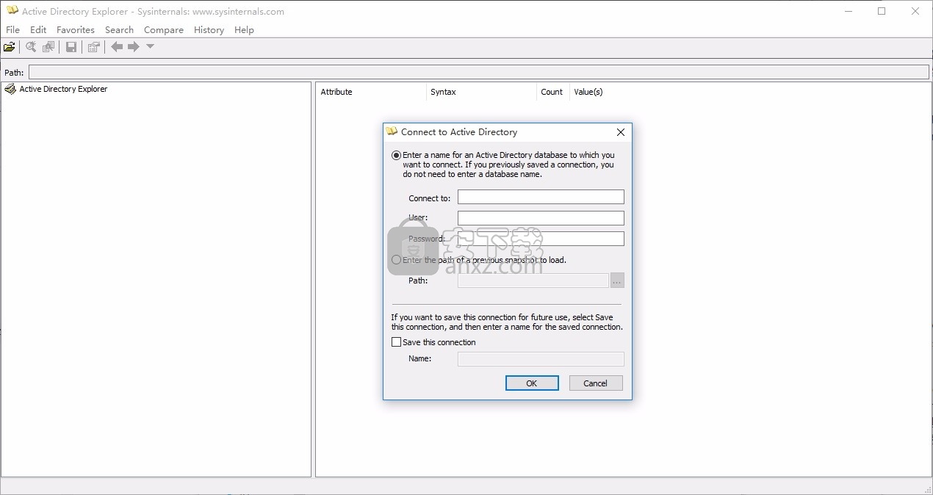Click the Search container magnifier icon

[31, 47]
